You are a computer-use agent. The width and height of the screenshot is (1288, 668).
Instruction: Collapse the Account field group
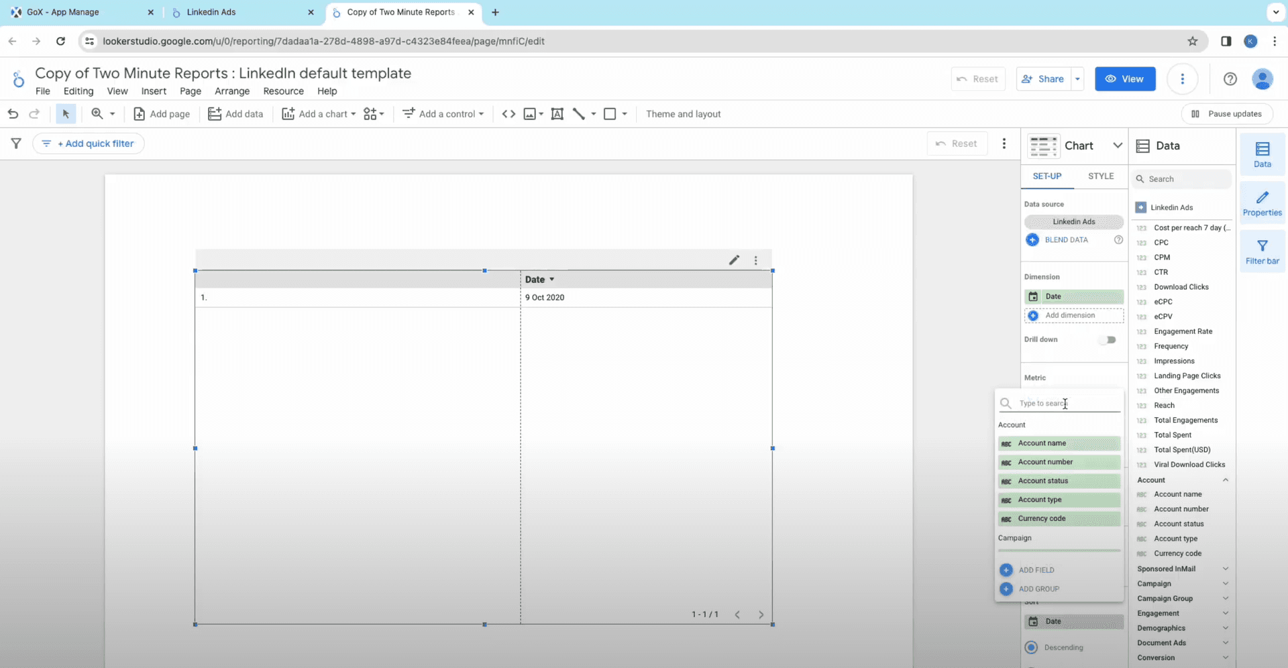click(x=1226, y=480)
